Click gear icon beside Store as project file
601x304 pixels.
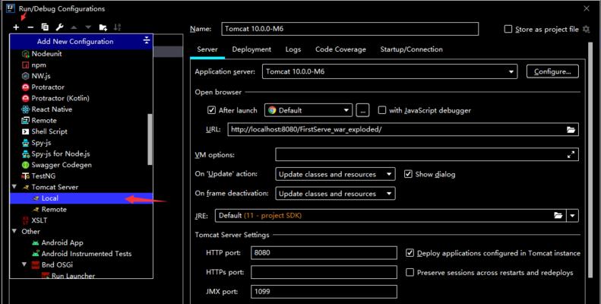pyautogui.click(x=586, y=29)
